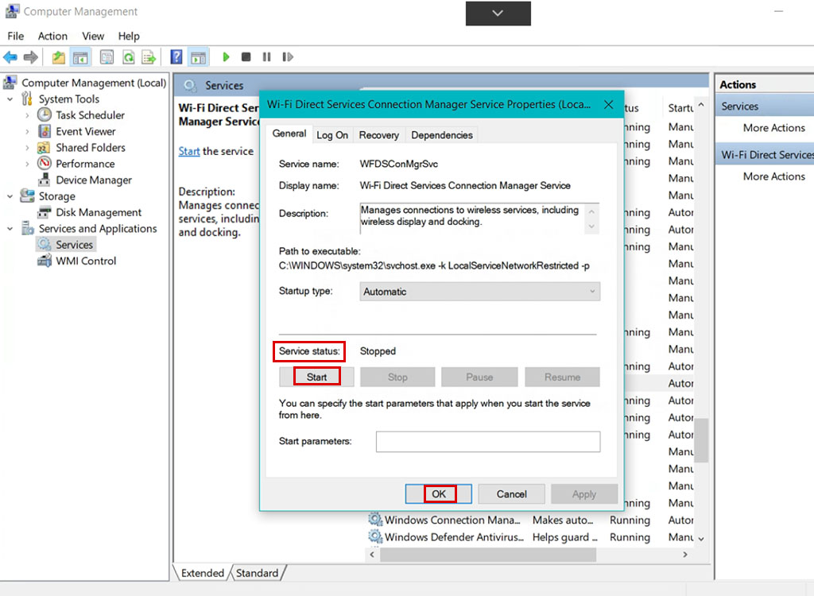Click the Start parameters input field
This screenshot has width=814, height=596.
488,441
